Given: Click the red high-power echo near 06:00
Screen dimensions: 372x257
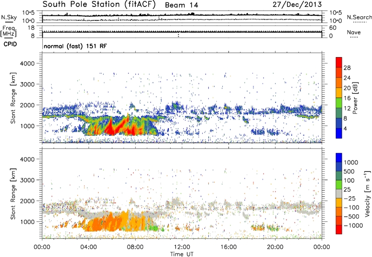Looking at the screenshot, I should pyautogui.click(x=110, y=128).
